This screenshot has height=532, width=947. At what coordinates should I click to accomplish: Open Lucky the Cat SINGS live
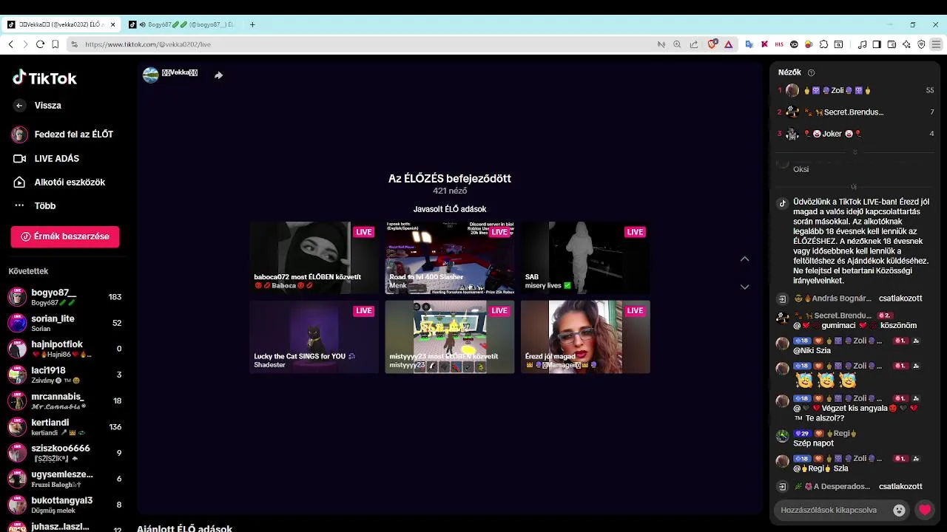314,337
